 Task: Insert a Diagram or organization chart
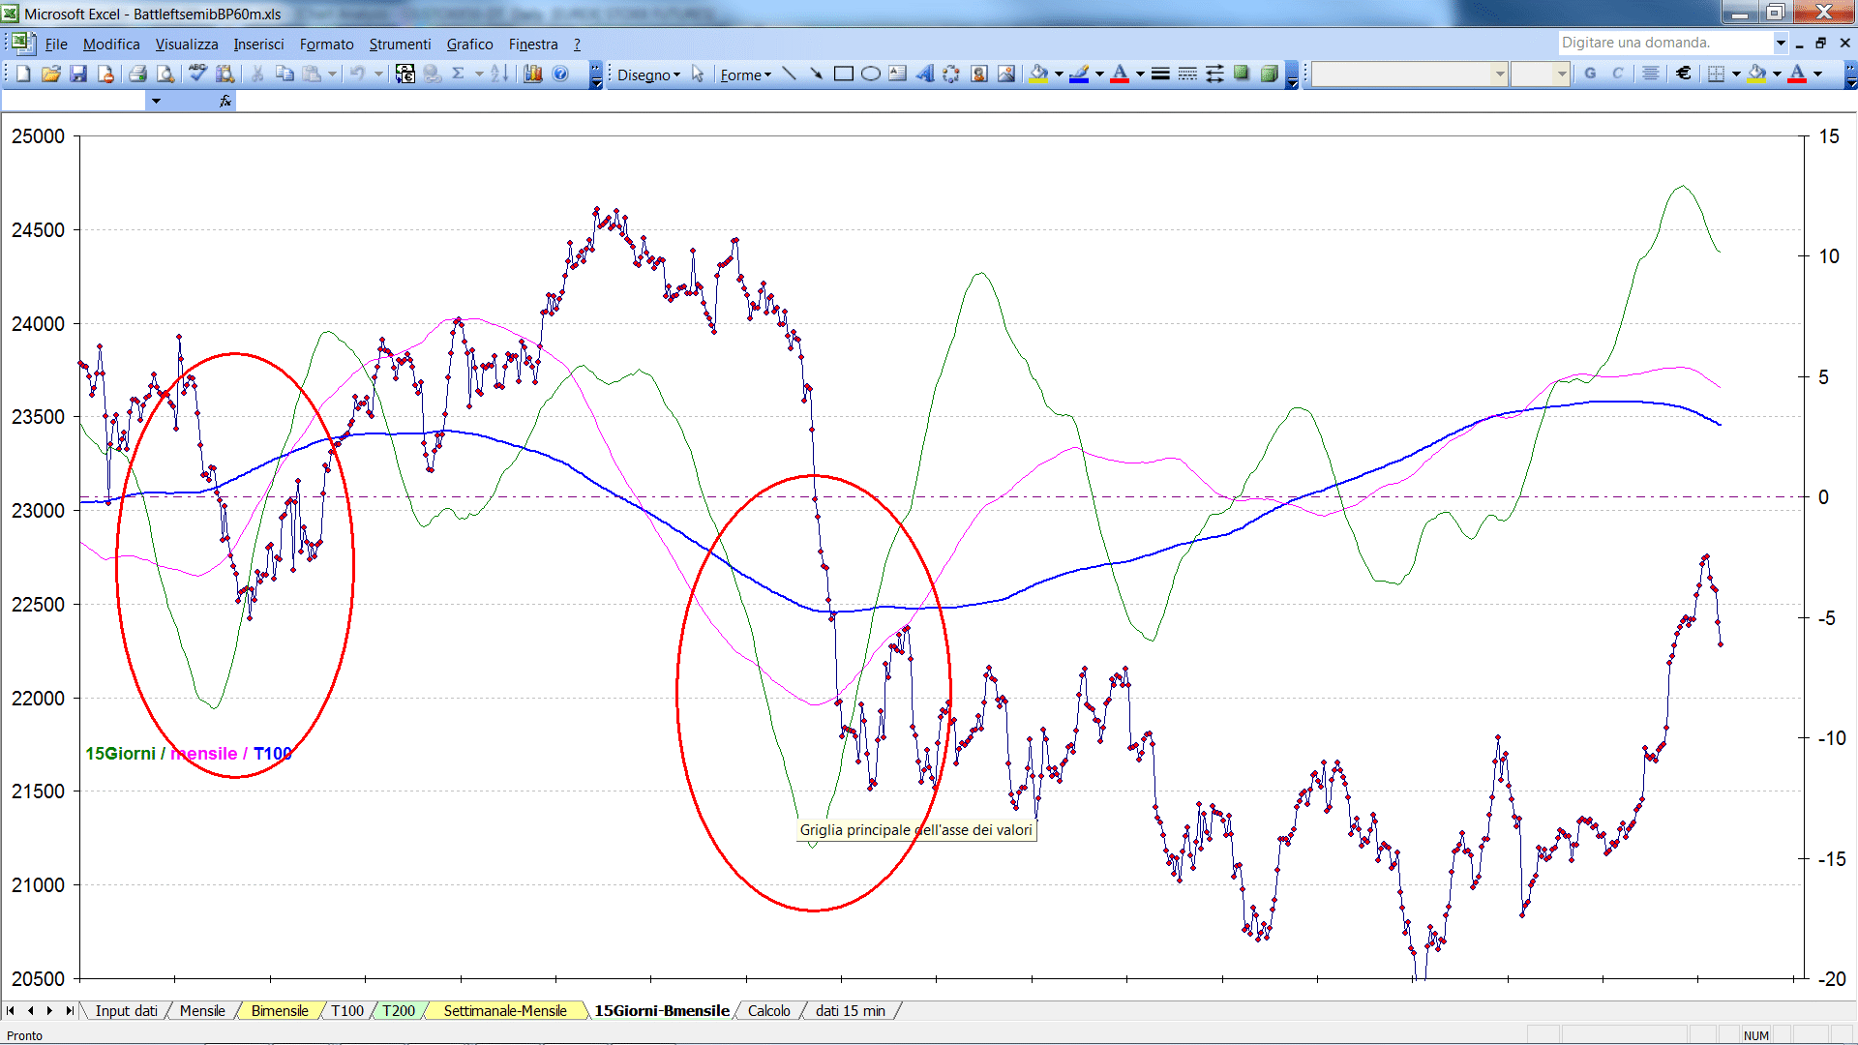point(951,74)
